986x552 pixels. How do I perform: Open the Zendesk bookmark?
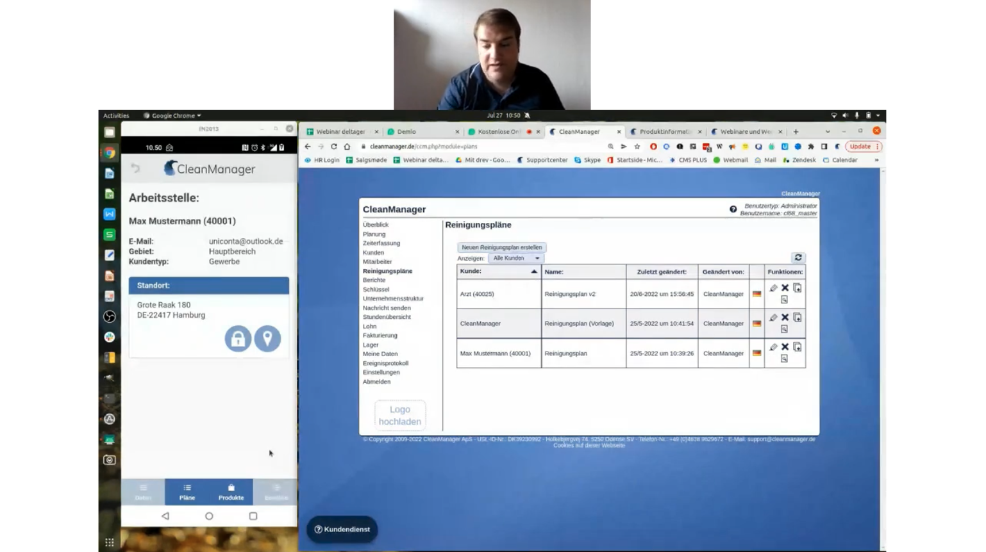point(799,160)
